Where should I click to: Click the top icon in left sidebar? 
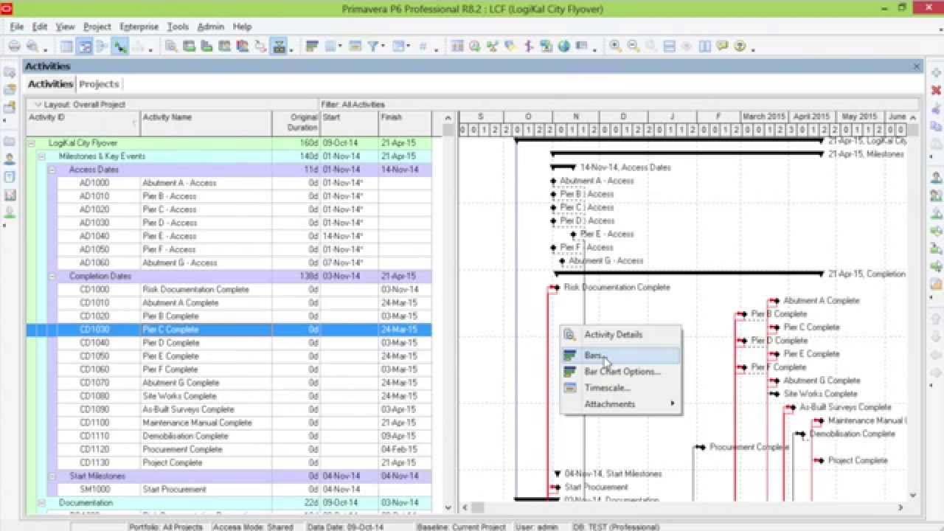tap(10, 72)
